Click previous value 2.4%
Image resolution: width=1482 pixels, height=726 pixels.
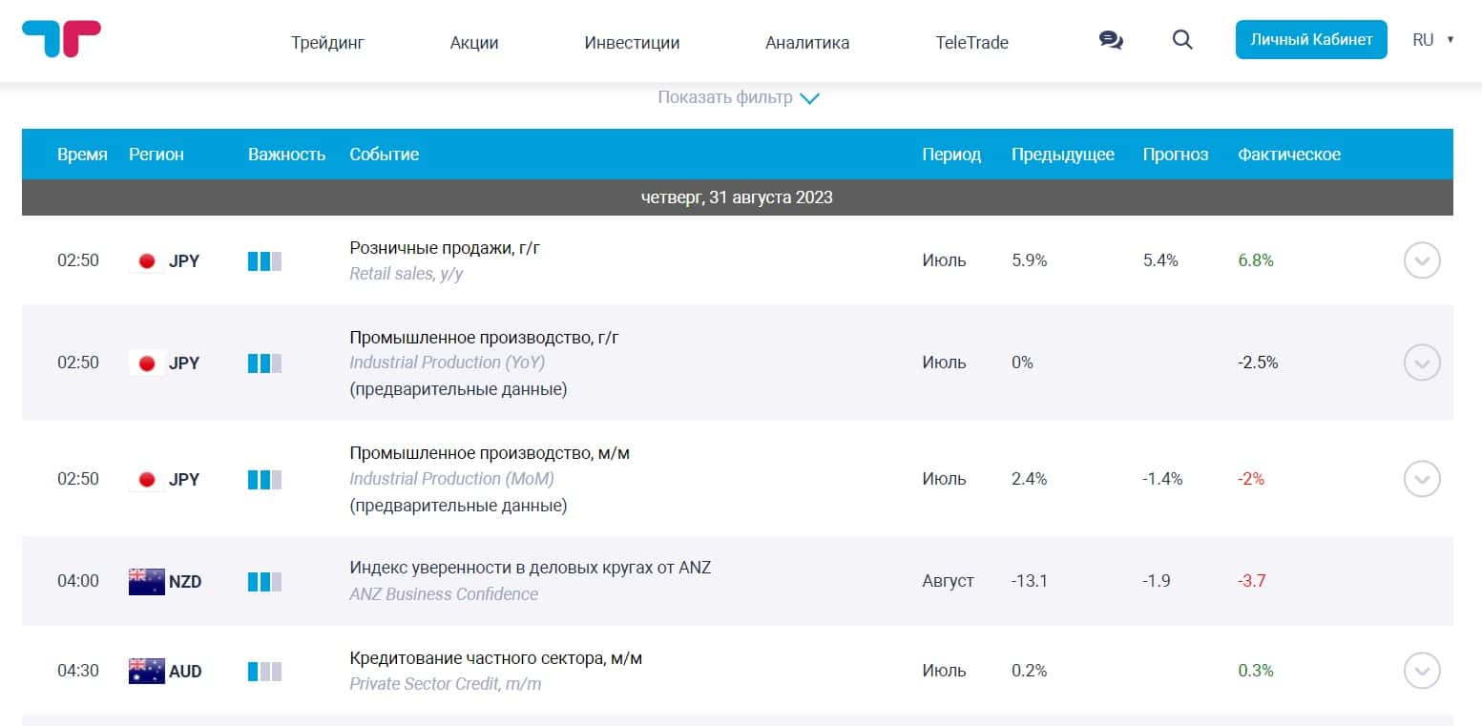[1030, 479]
